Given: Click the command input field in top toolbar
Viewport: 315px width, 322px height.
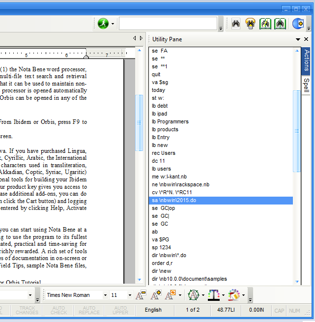Looking at the screenshot, I should [168, 24].
